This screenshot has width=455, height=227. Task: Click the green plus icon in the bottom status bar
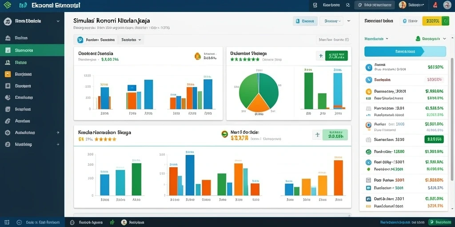tap(112, 223)
